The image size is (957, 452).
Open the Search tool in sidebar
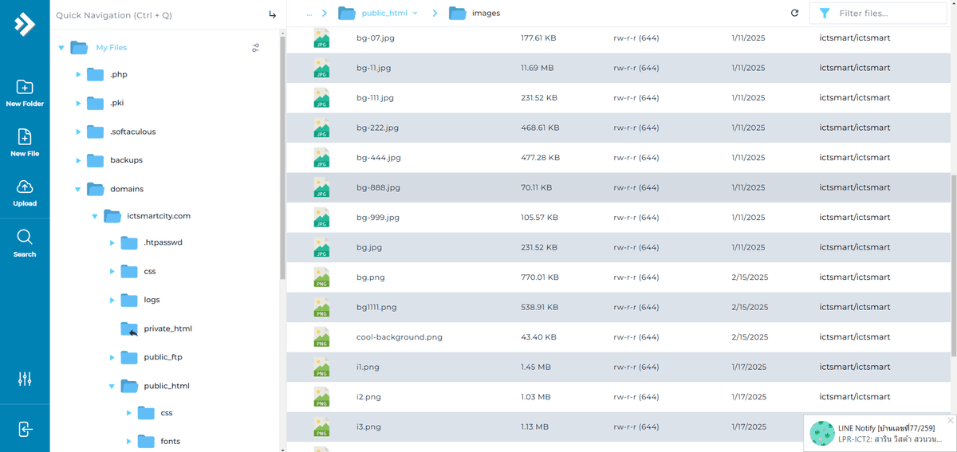[25, 243]
